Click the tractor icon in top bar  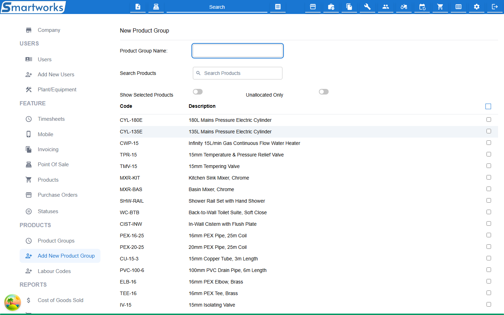tap(404, 7)
